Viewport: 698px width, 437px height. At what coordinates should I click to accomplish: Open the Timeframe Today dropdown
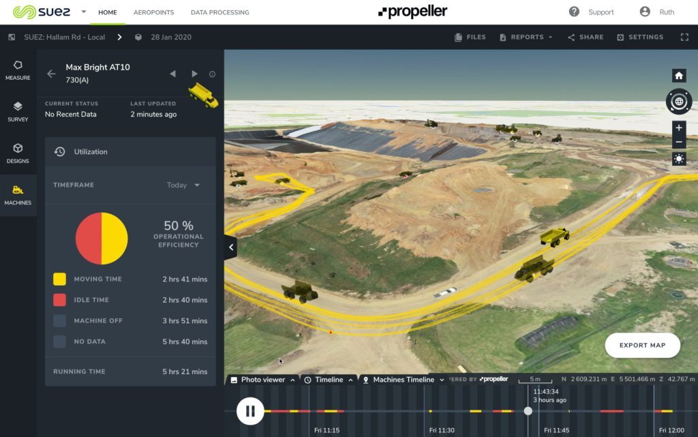tap(183, 185)
